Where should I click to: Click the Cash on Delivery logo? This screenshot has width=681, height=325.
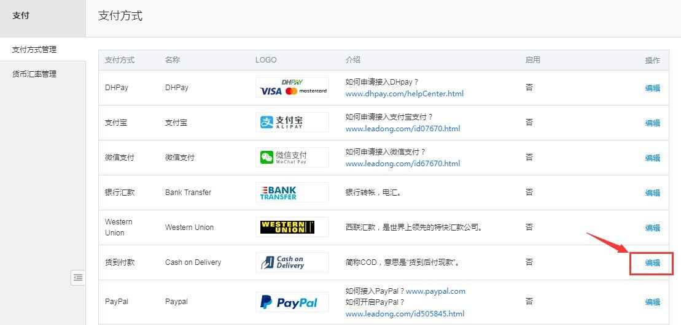[x=292, y=262]
